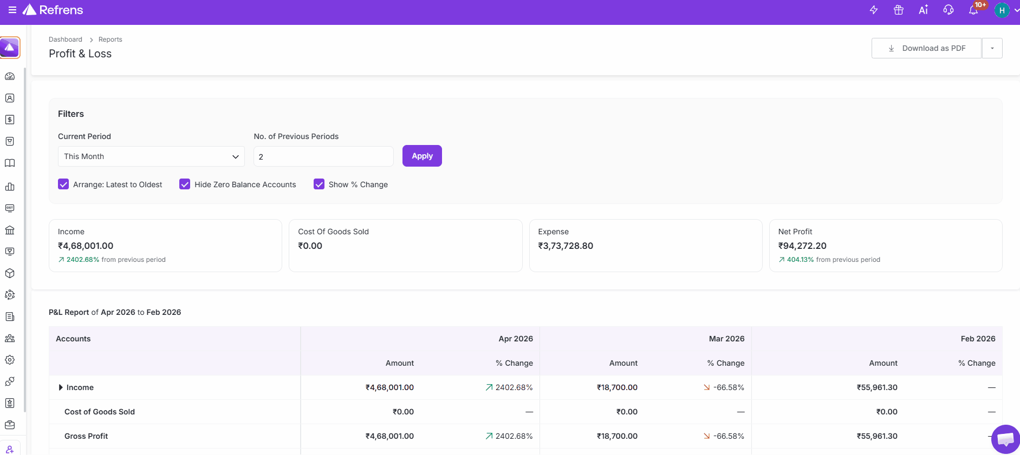Open the chat widget bubble

[x=1005, y=439]
